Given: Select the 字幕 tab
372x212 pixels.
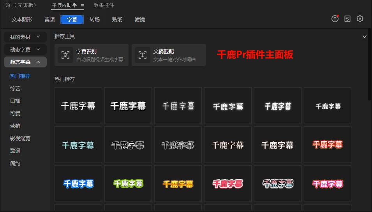Looking at the screenshot, I should pyautogui.click(x=72, y=19).
